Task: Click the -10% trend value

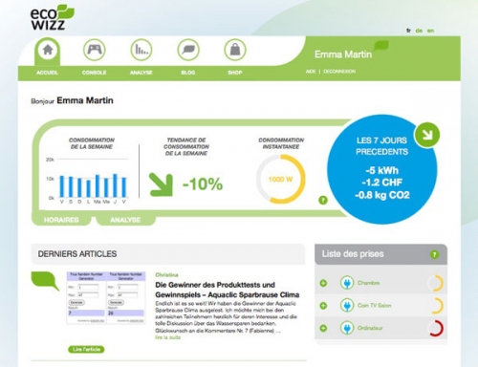Action: [203, 184]
